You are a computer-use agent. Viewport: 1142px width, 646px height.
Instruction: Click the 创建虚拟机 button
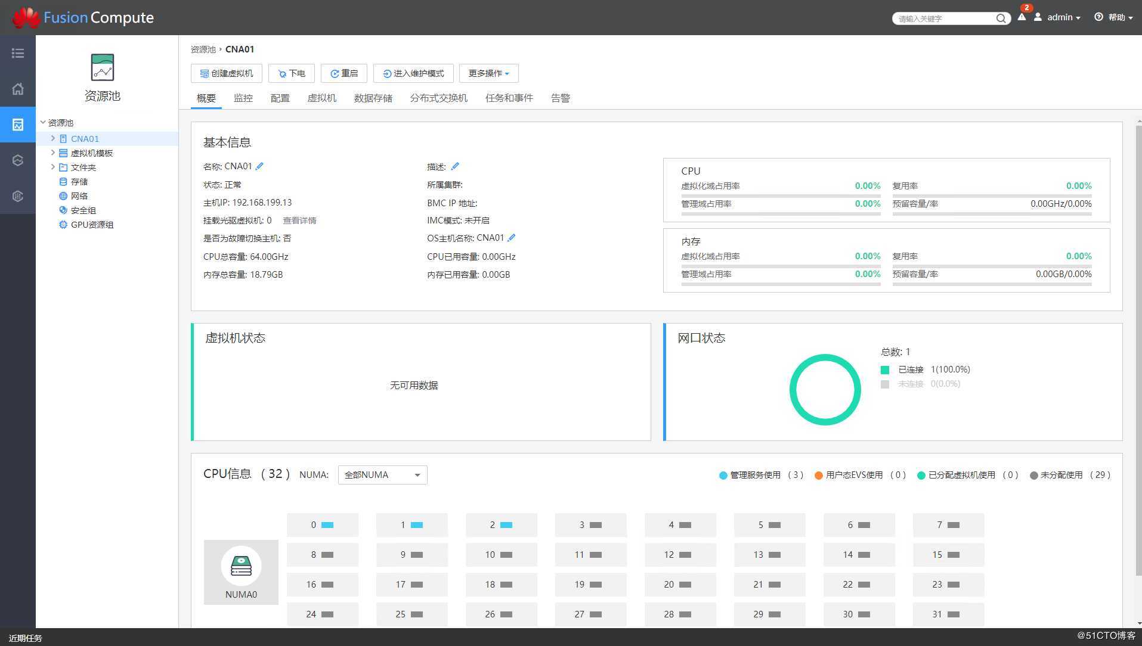(x=226, y=73)
